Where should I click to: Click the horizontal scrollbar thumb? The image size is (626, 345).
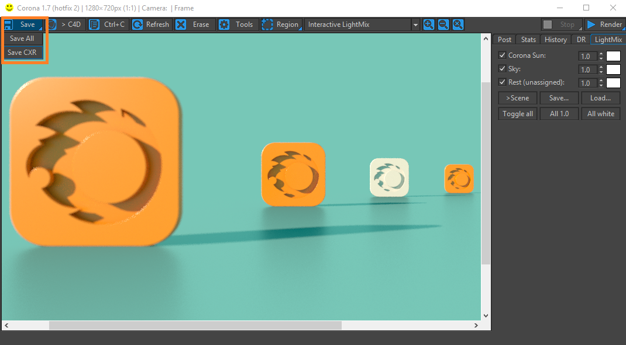click(195, 326)
